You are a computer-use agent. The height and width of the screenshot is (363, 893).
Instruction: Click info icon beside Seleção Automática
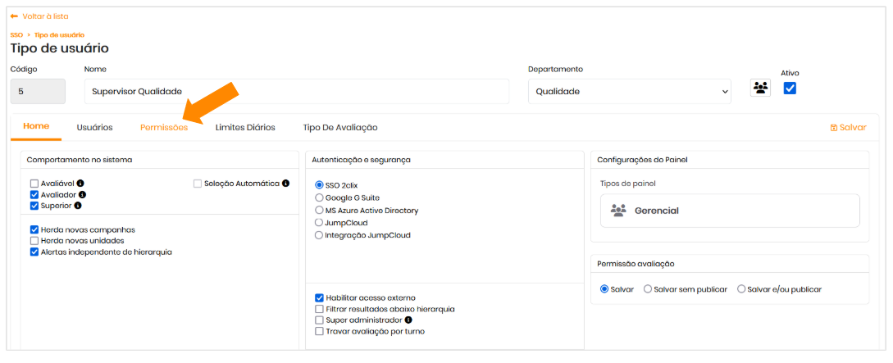(285, 184)
